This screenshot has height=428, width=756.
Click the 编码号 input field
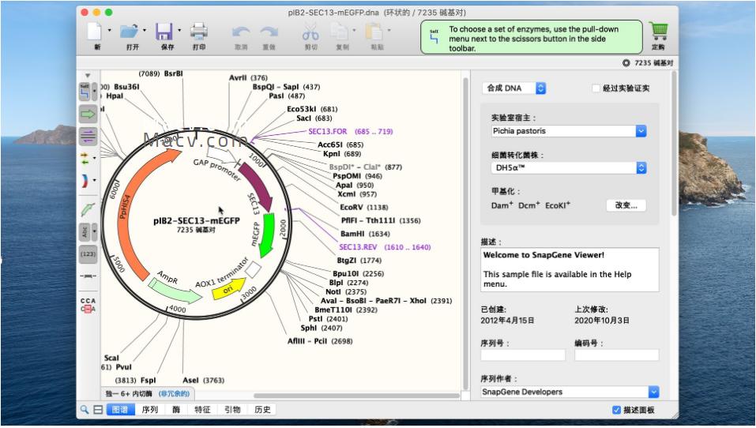617,355
